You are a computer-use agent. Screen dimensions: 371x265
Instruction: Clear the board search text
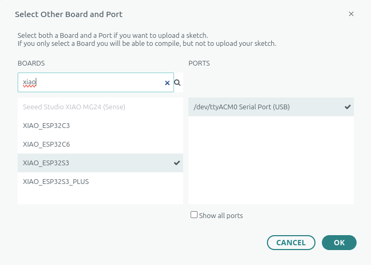pos(167,83)
